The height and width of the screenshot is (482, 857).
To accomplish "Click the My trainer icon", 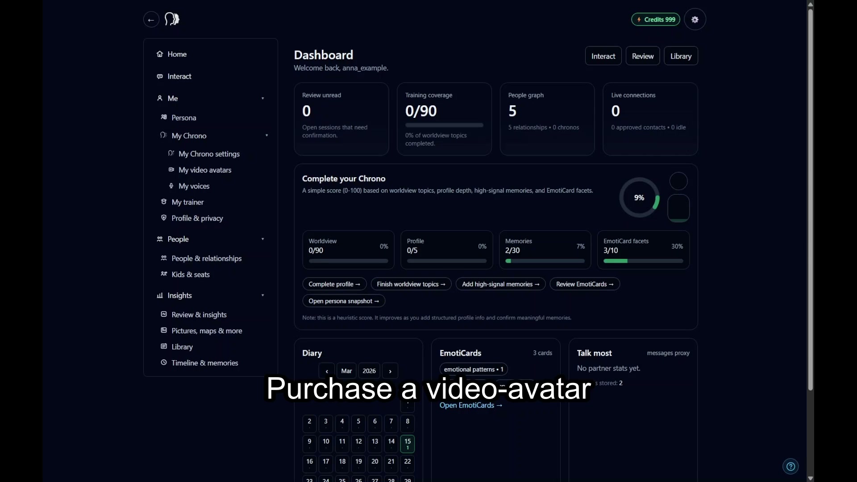I will 164,202.
